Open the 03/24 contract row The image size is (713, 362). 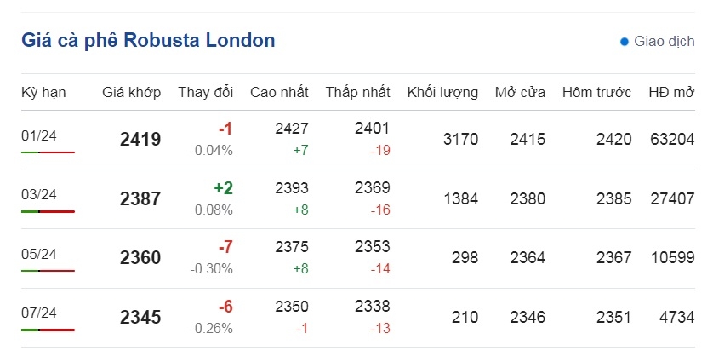click(x=358, y=199)
